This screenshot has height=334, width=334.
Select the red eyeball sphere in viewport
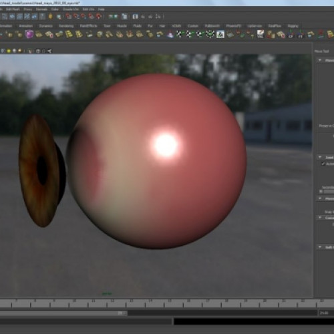click(157, 162)
